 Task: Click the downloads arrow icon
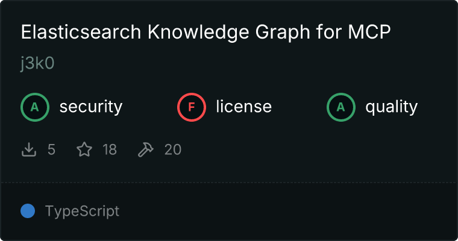pos(29,149)
